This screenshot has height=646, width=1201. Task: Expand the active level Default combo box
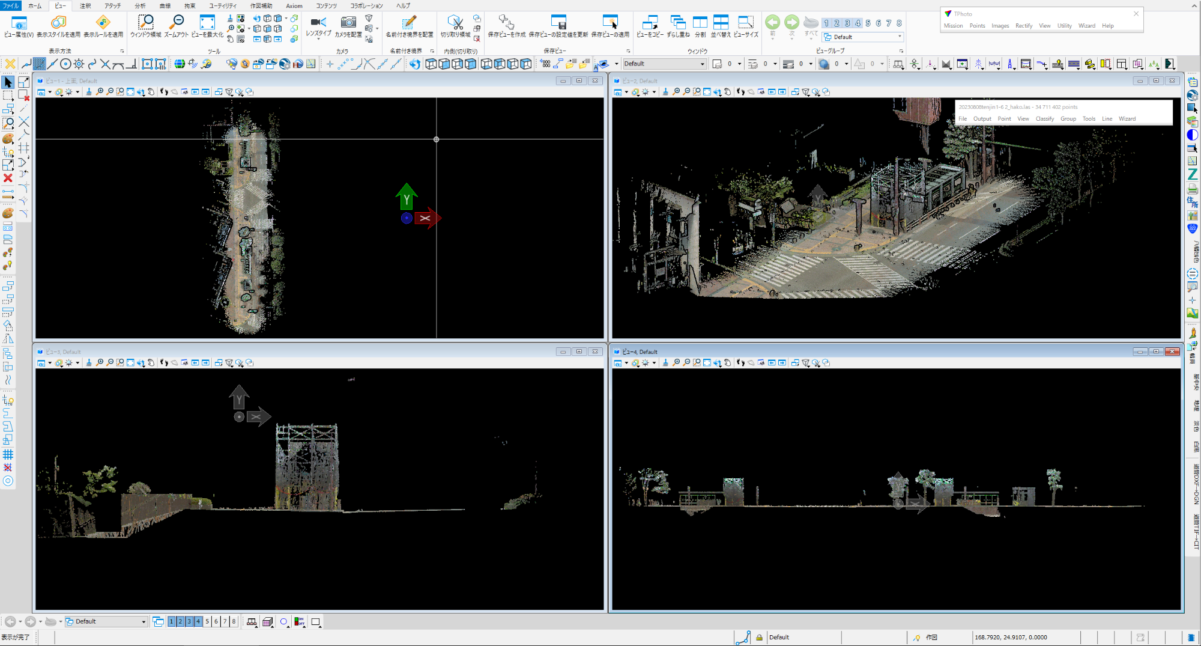tap(702, 64)
